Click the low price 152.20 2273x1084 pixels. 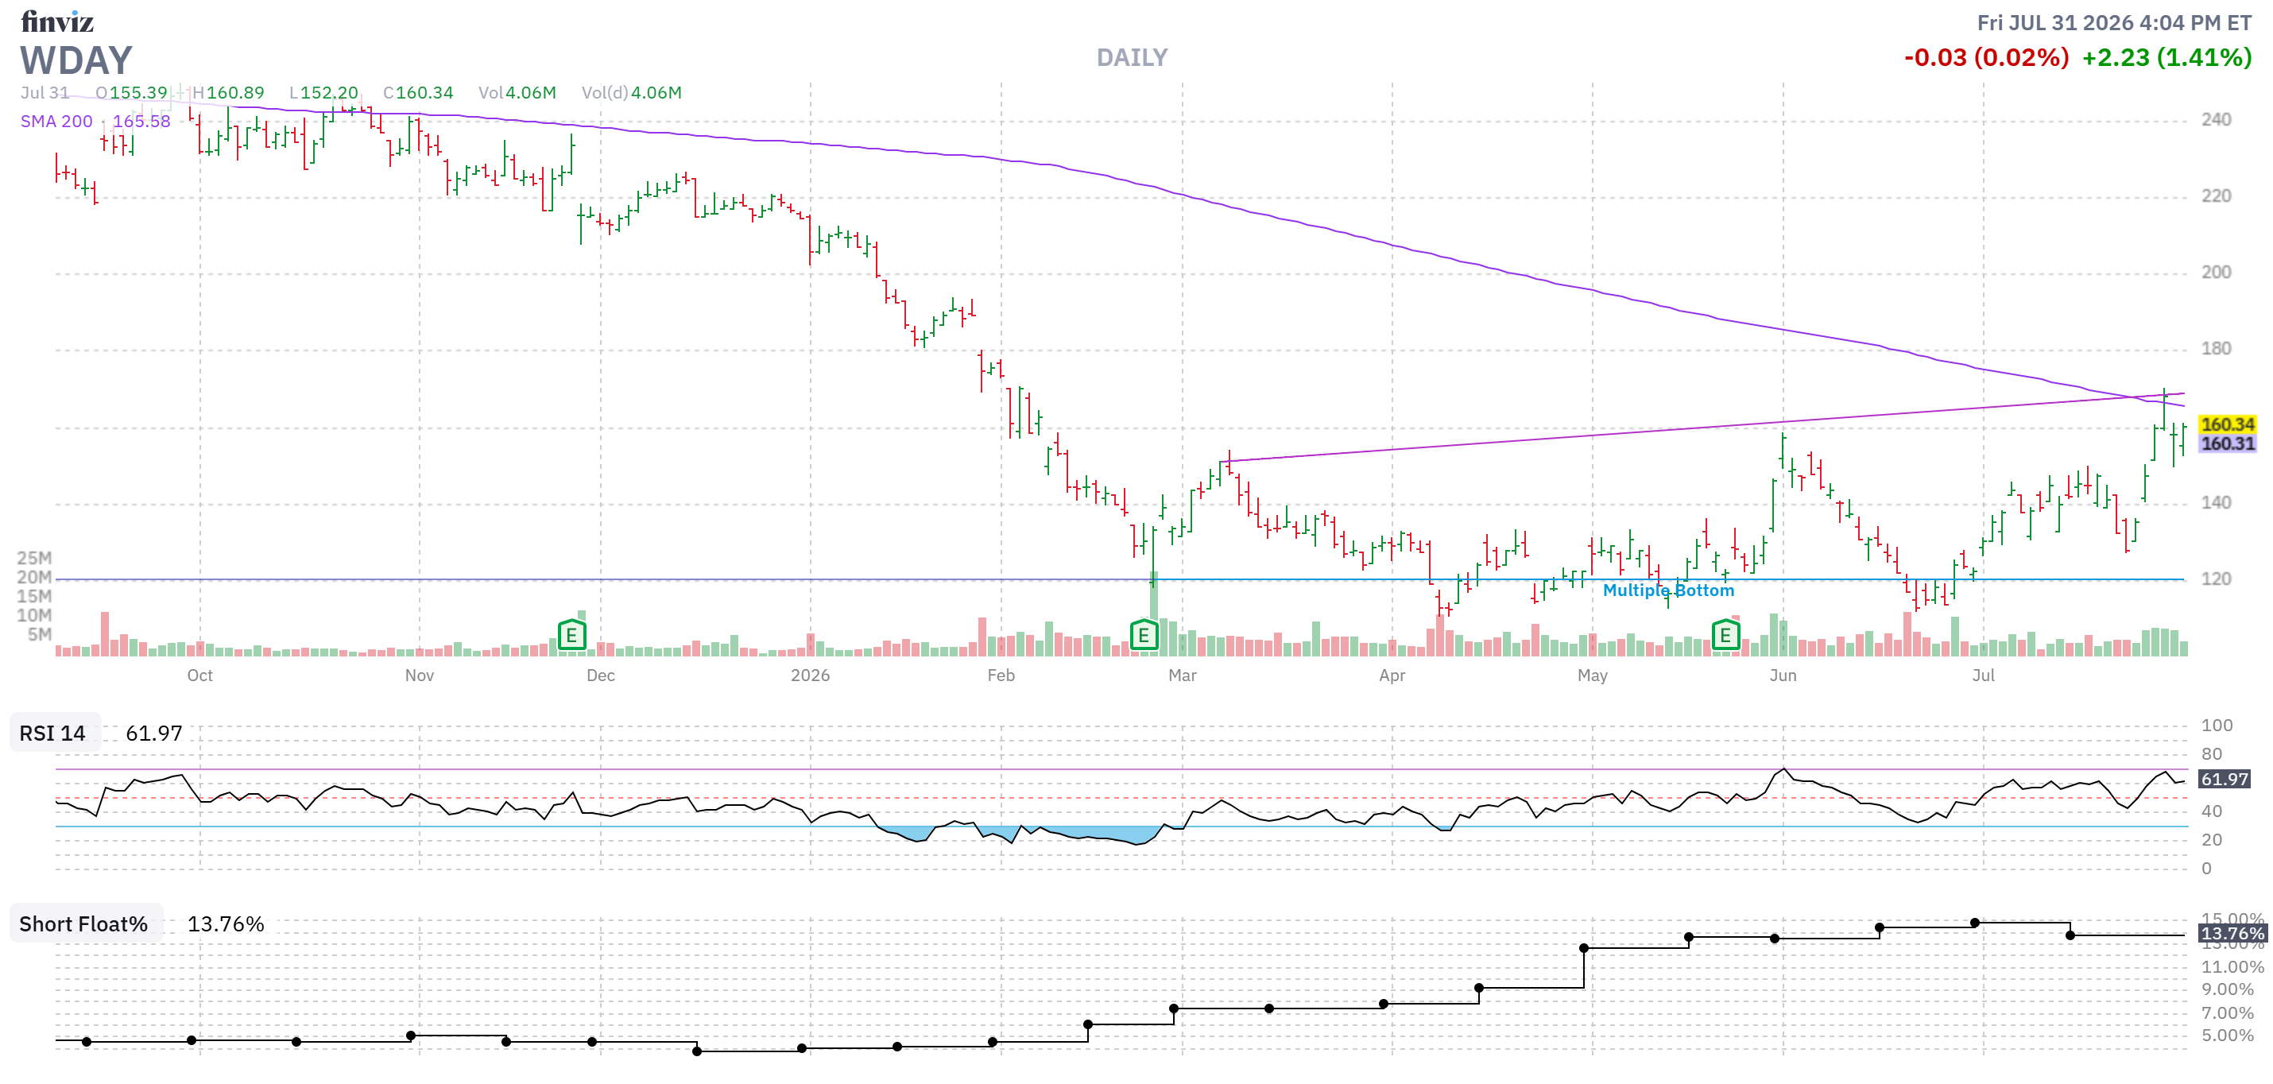click(x=329, y=93)
